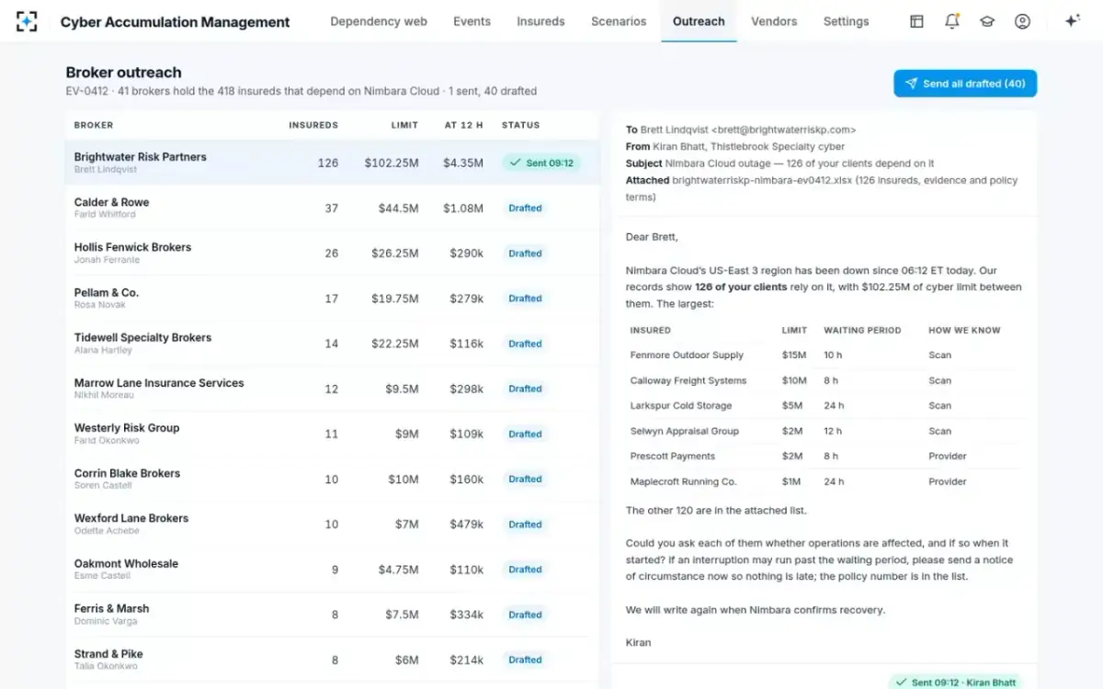Select the Ferris & Marsh row
1103x689 pixels.
(333, 615)
